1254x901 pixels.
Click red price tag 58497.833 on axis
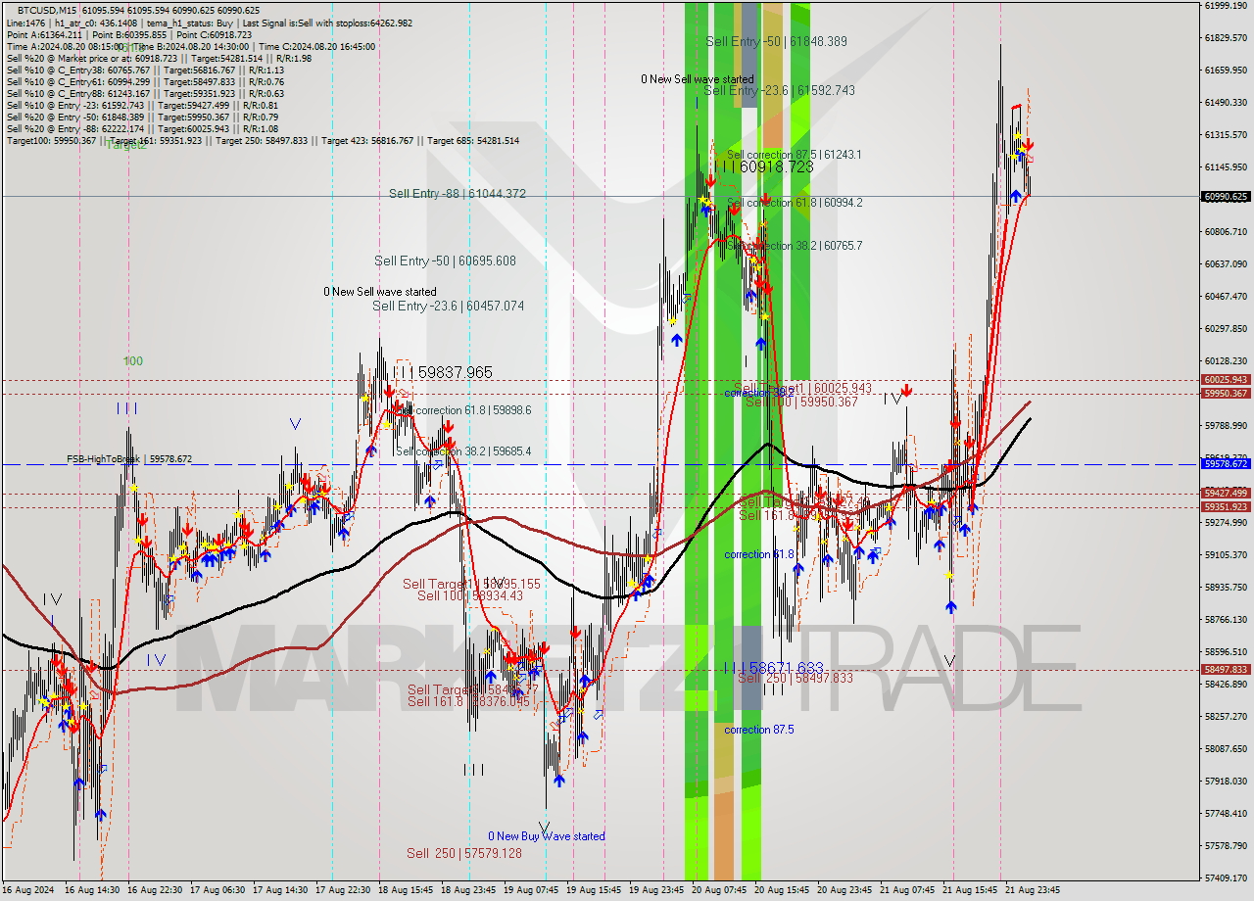[x=1225, y=670]
